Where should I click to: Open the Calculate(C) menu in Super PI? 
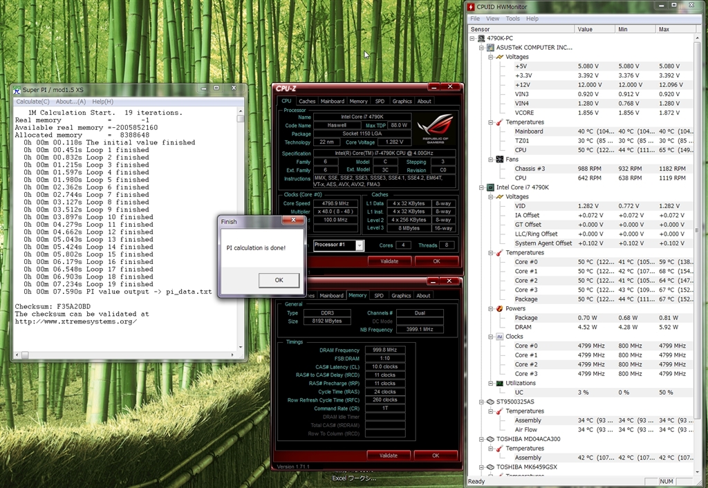pyautogui.click(x=33, y=102)
